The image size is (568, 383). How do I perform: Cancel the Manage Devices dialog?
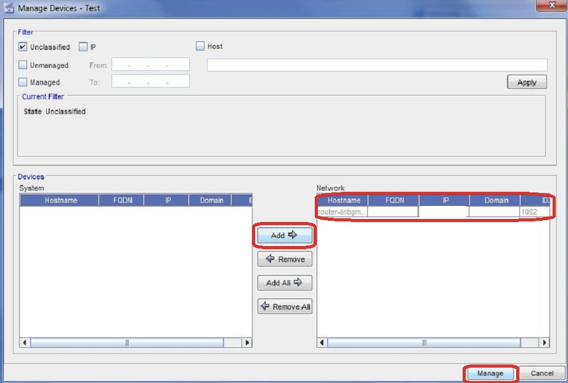click(x=542, y=373)
